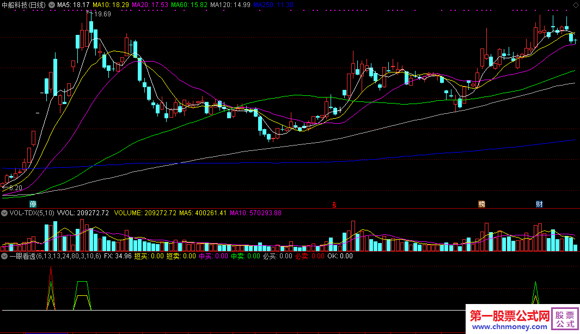Click the 停 marker icon

(x=33, y=204)
